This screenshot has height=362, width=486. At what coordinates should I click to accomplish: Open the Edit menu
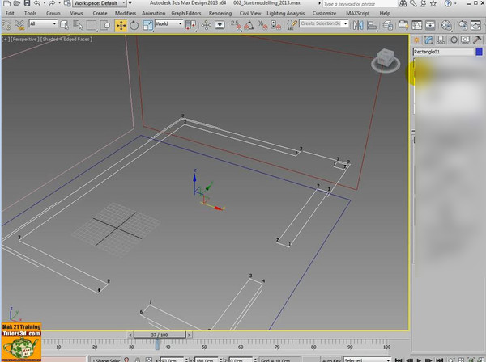click(10, 13)
